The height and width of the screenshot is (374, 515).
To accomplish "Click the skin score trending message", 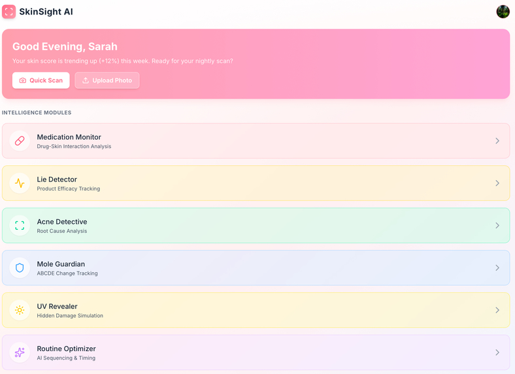I will point(122,61).
